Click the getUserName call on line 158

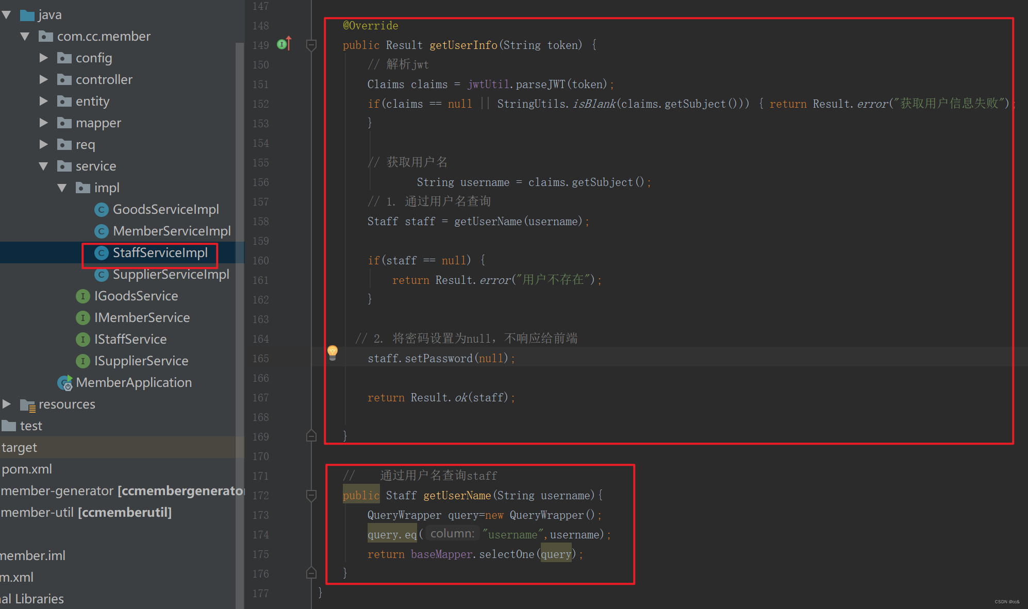point(488,222)
